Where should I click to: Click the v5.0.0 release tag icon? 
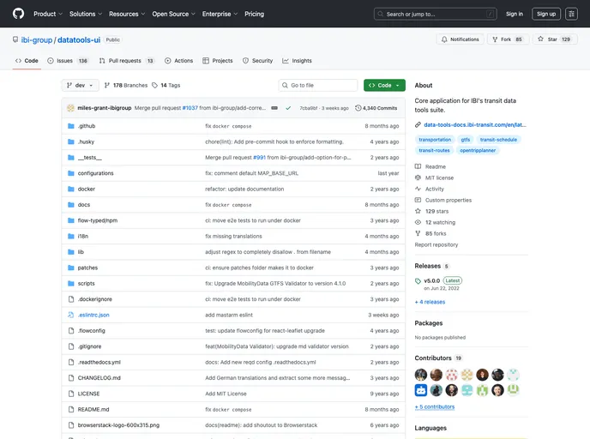pyautogui.click(x=418, y=281)
